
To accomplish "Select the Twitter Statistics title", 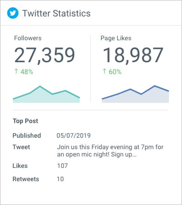I will tap(56, 13).
